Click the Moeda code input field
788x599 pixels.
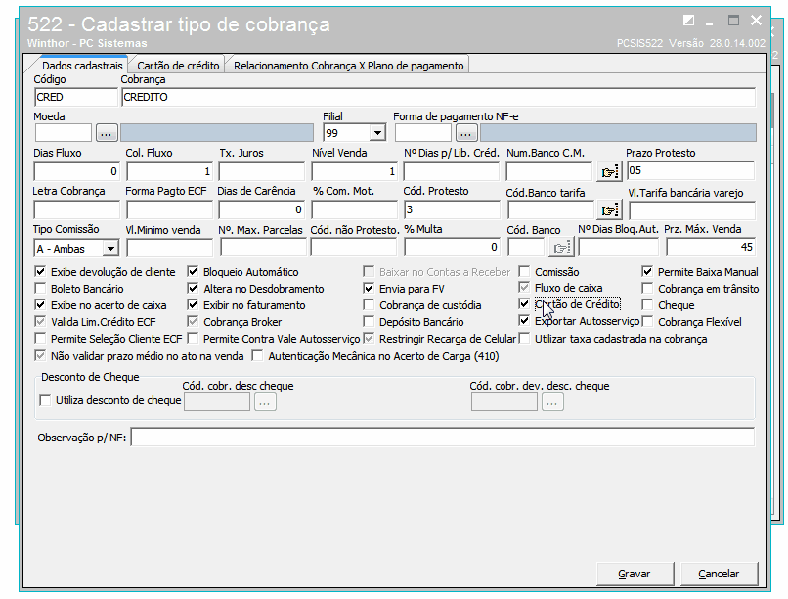point(64,133)
